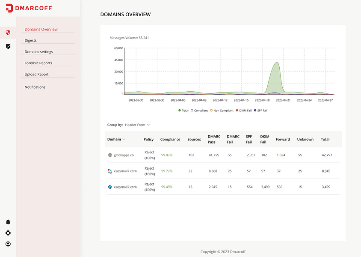Click the DMARCOFF logo
Screen dimensions: 361x257
point(30,8)
